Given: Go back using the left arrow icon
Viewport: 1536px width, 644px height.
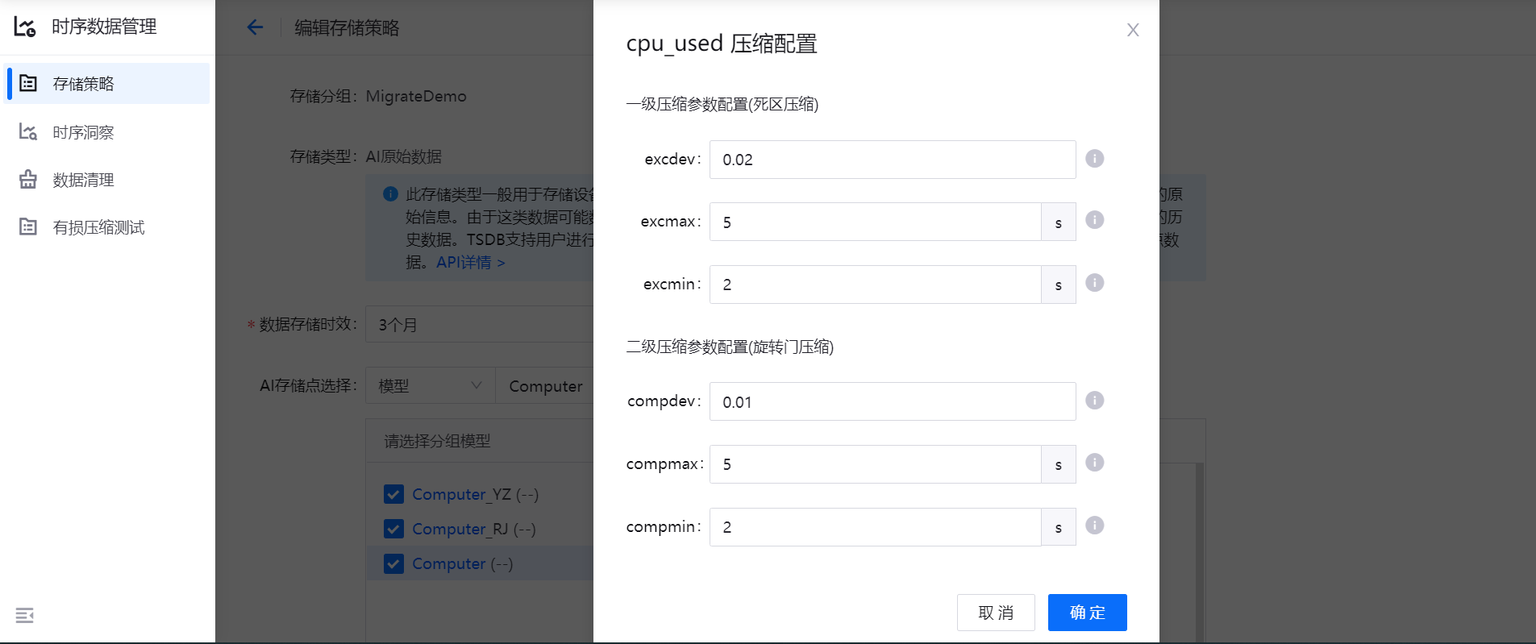Looking at the screenshot, I should [x=255, y=27].
